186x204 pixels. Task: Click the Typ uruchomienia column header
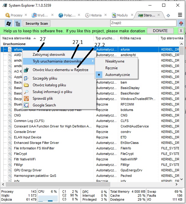pyautogui.click(x=105, y=38)
